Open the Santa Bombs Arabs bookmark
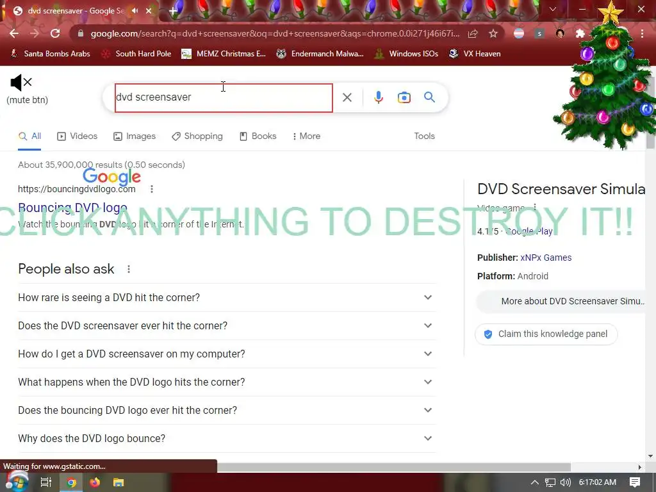 pyautogui.click(x=50, y=54)
